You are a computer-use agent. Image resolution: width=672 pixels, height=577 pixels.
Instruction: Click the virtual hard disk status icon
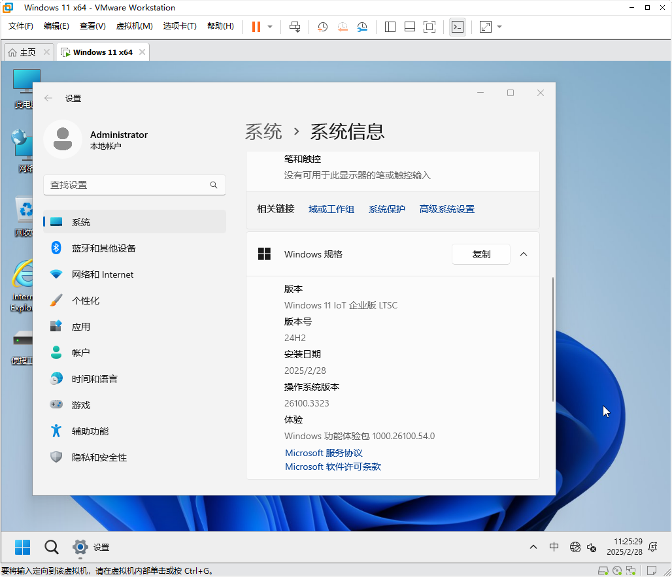(x=603, y=570)
